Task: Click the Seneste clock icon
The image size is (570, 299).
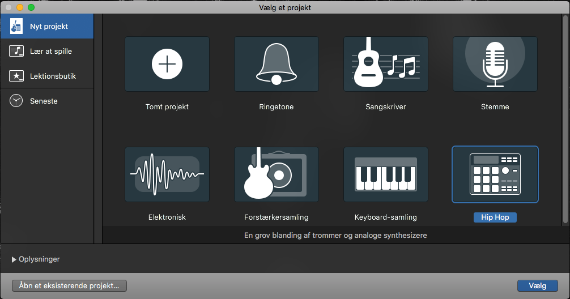Action: (16, 101)
